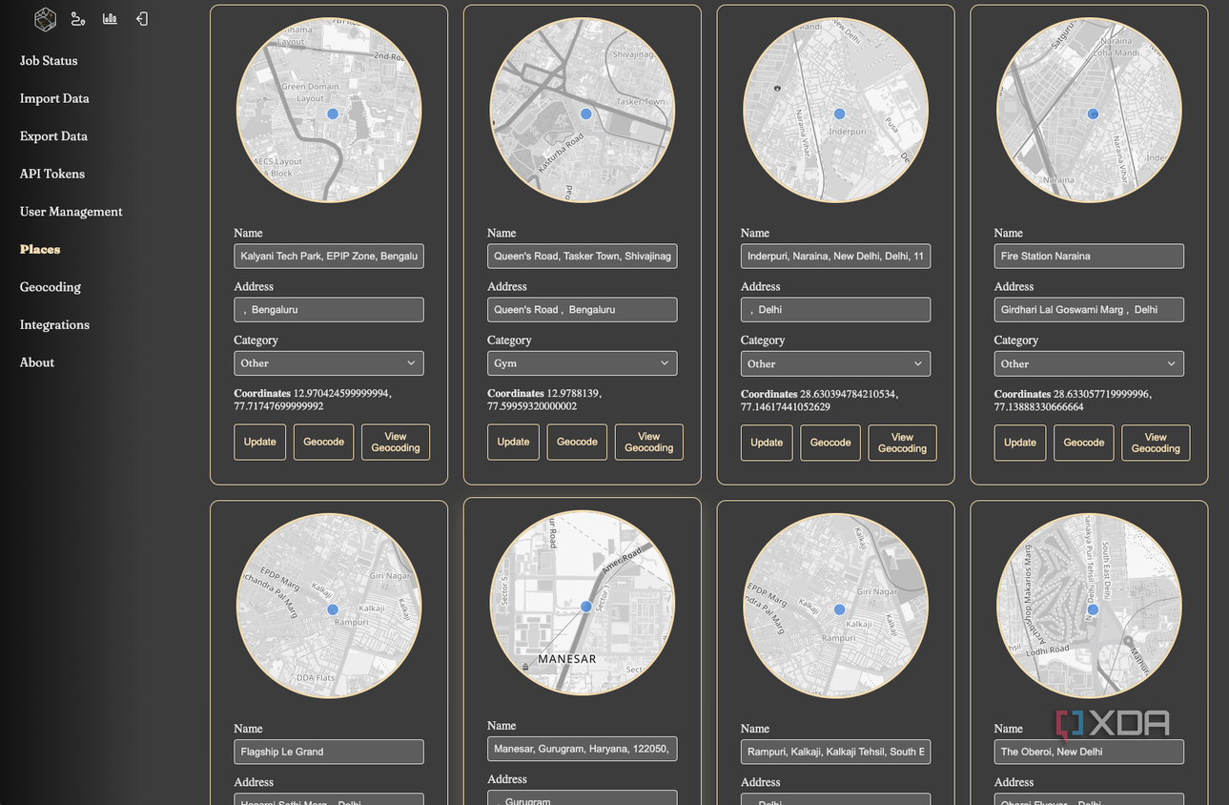Select API Tokens menu item
The height and width of the screenshot is (805, 1229).
click(52, 174)
